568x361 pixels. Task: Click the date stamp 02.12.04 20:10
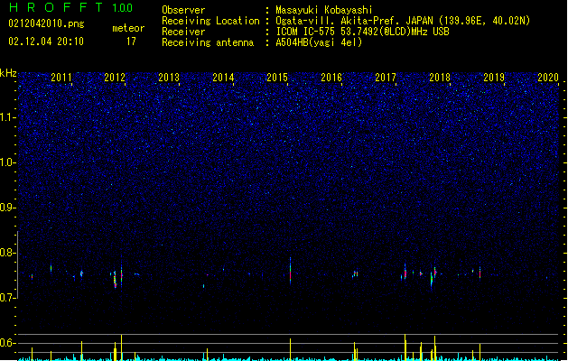(46, 42)
